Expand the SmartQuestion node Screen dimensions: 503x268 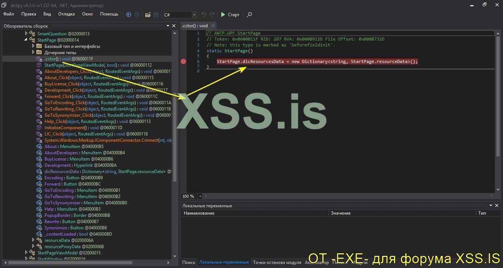(x=26, y=34)
